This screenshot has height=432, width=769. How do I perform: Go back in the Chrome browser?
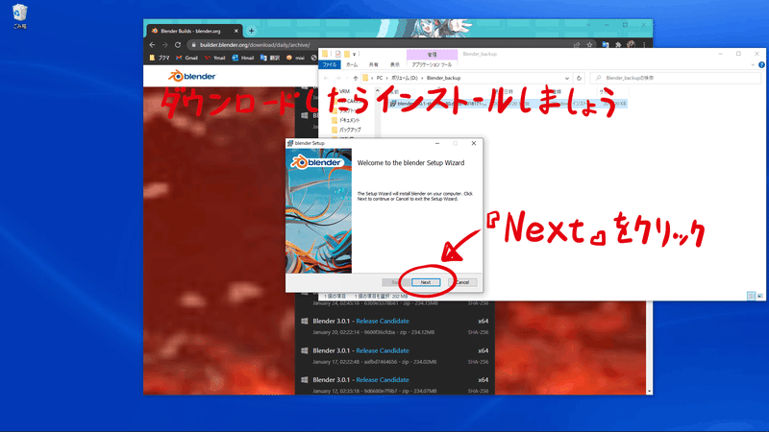click(x=152, y=44)
